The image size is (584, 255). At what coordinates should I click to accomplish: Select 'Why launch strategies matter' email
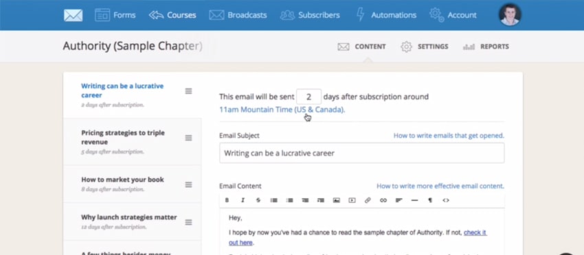click(x=132, y=221)
